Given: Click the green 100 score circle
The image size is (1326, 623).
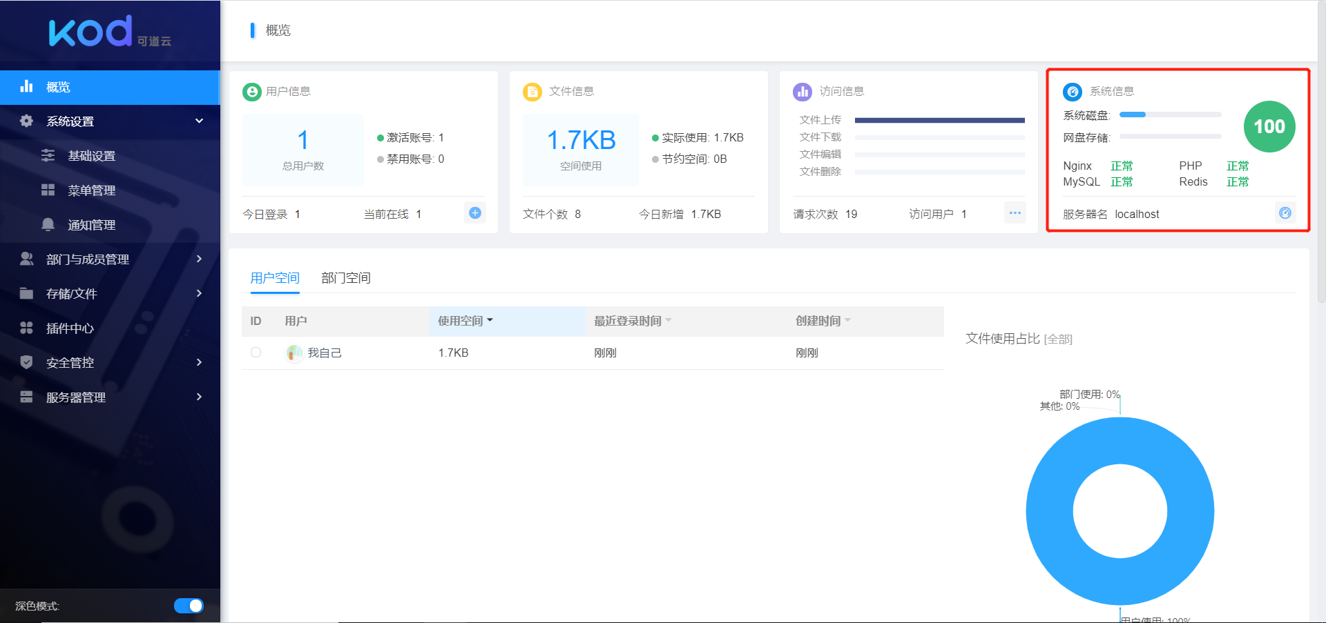Looking at the screenshot, I should tap(1269, 127).
